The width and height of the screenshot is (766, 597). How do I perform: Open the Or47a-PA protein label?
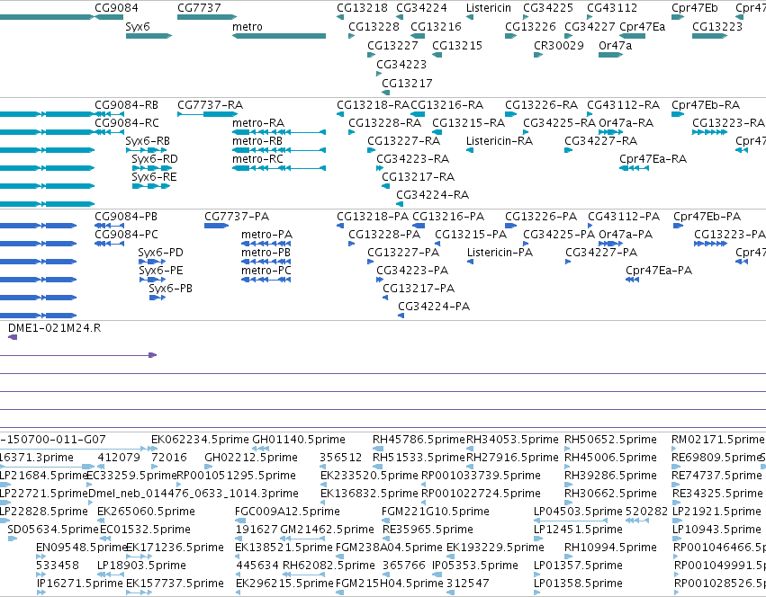click(x=626, y=235)
